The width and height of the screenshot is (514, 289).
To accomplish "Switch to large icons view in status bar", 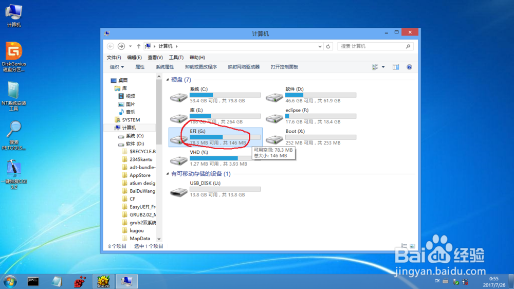I will [x=412, y=246].
